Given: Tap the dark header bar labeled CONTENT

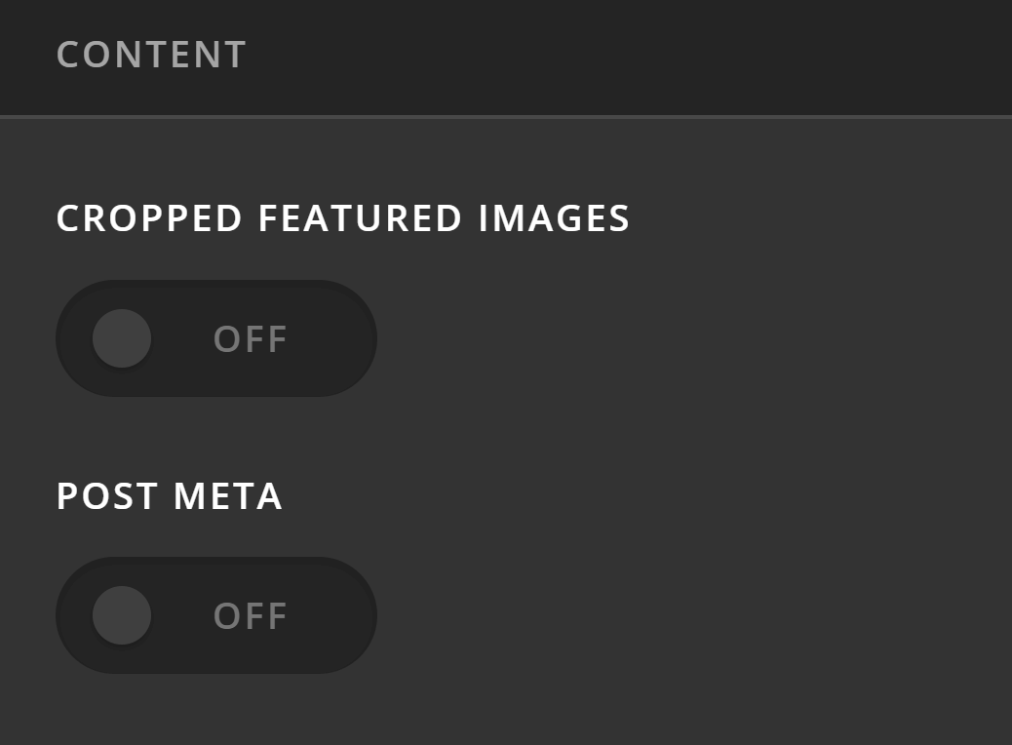Looking at the screenshot, I should pyautogui.click(x=506, y=55).
